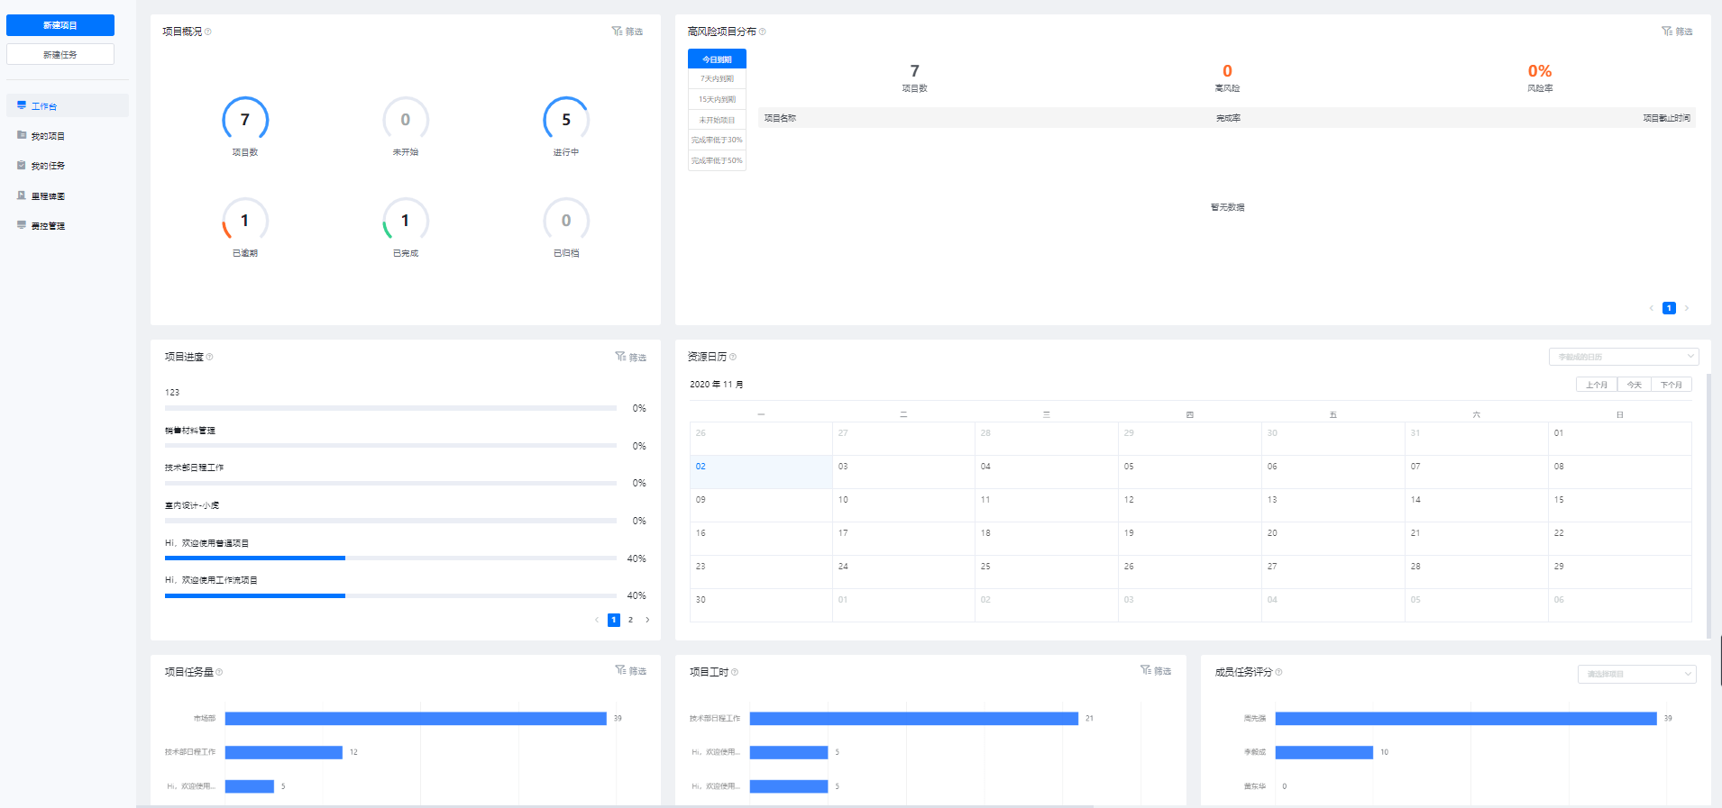Image resolution: width=1722 pixels, height=808 pixels.
Task: Click the 项目名称 column header
Action: pos(780,118)
